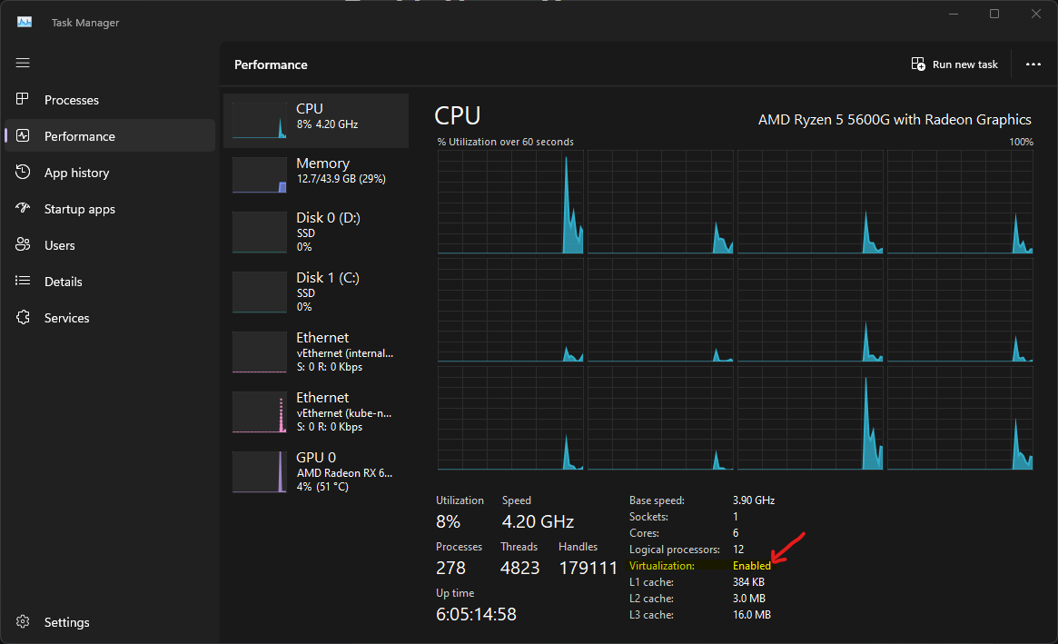This screenshot has width=1058, height=644.
Task: Click the Run new task button
Action: point(954,64)
